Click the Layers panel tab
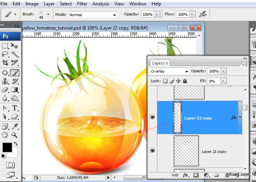256x182 pixels. [x=158, y=63]
